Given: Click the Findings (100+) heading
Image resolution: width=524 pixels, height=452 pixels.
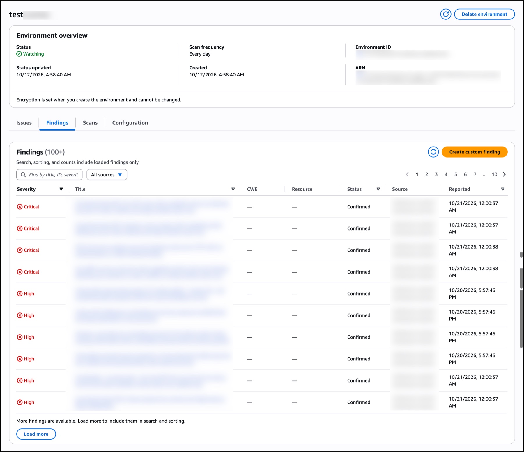Looking at the screenshot, I should (x=40, y=152).
